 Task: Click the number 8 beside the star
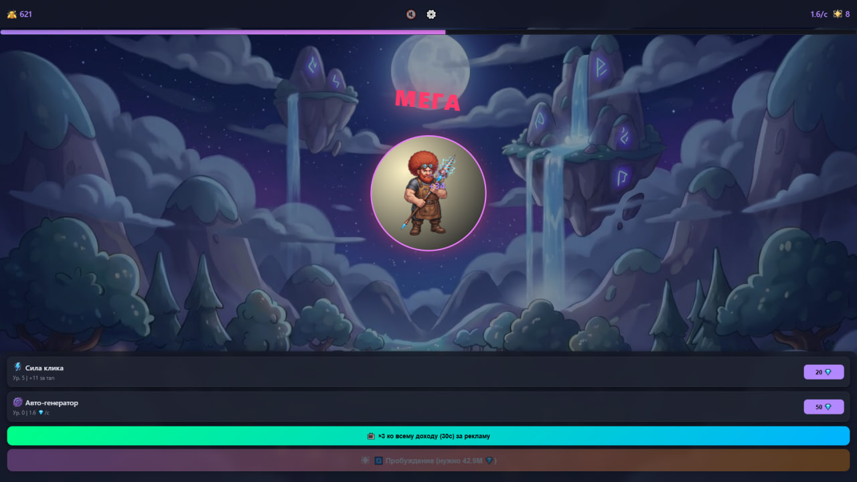848,14
